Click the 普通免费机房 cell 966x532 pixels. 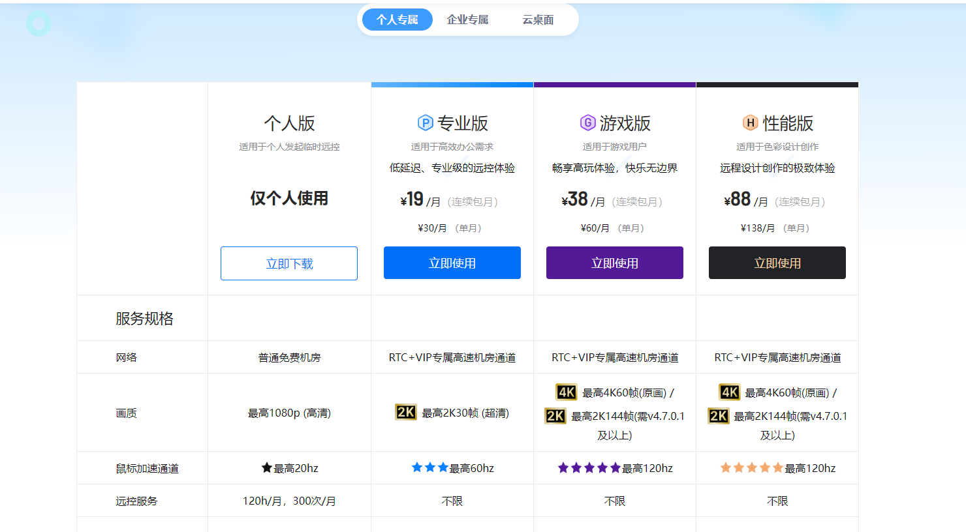coord(289,357)
